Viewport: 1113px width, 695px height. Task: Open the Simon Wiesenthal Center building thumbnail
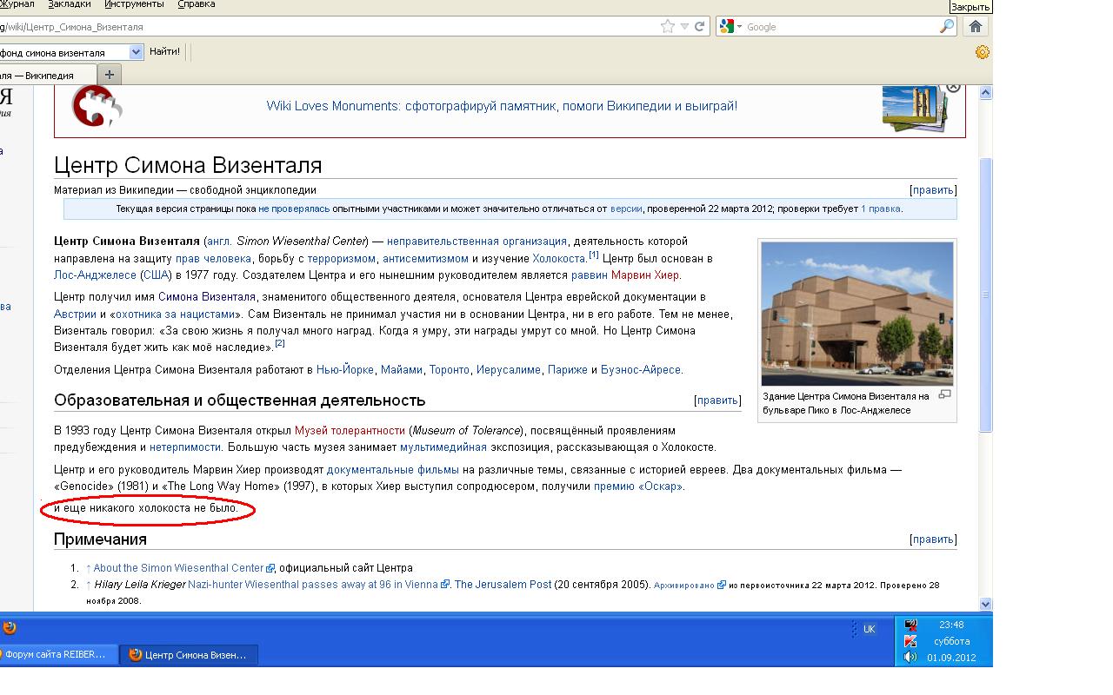856,314
